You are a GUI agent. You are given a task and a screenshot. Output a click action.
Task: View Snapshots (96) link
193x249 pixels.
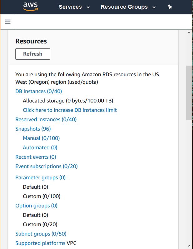tap(33, 129)
